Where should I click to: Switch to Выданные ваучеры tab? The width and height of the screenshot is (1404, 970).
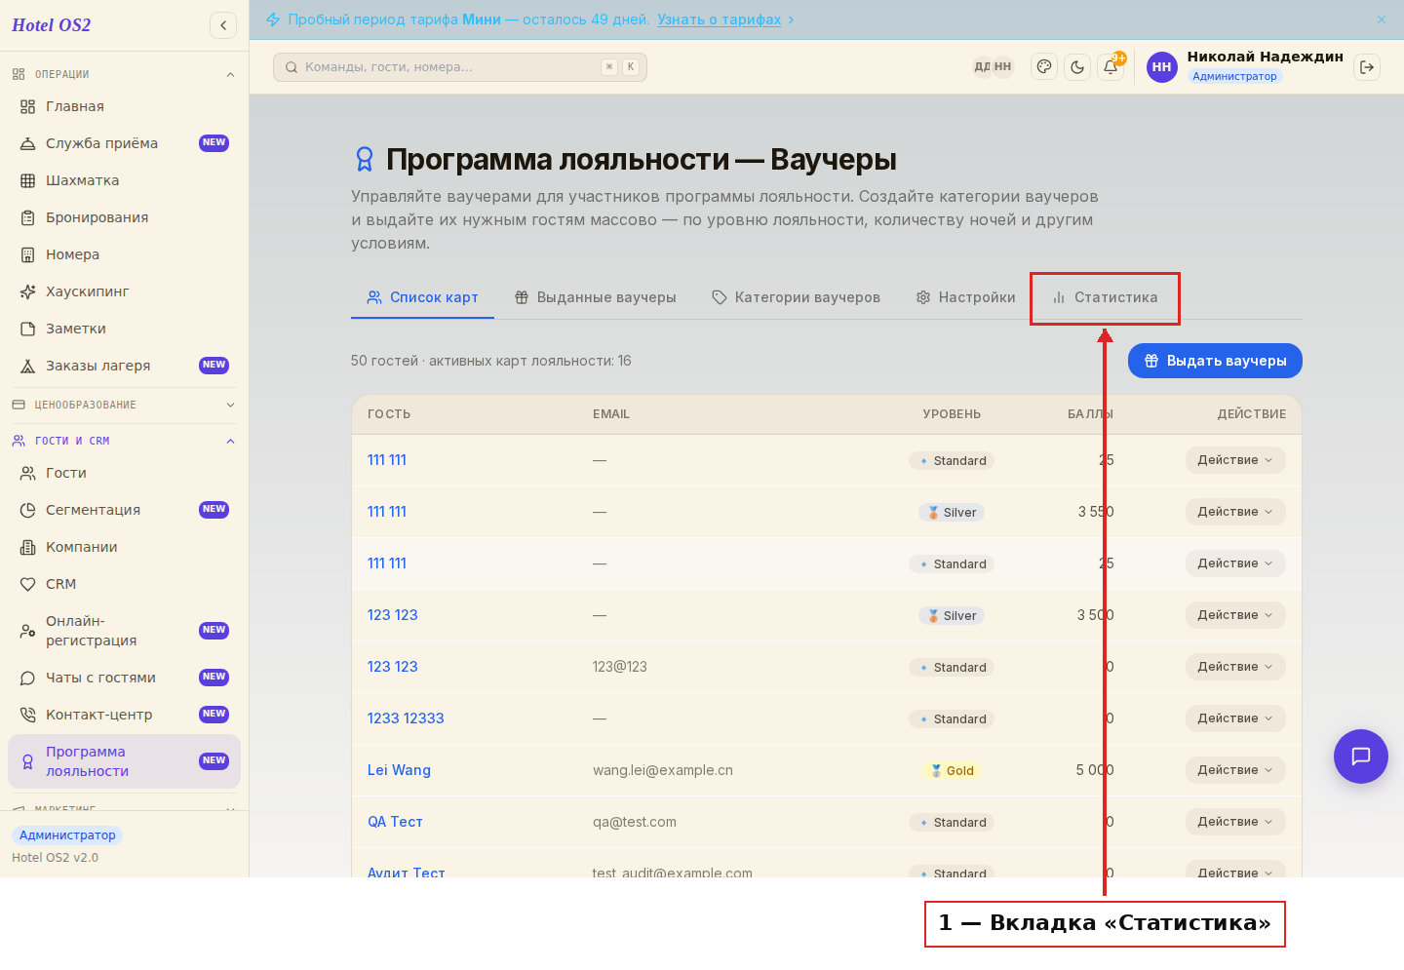[596, 297]
